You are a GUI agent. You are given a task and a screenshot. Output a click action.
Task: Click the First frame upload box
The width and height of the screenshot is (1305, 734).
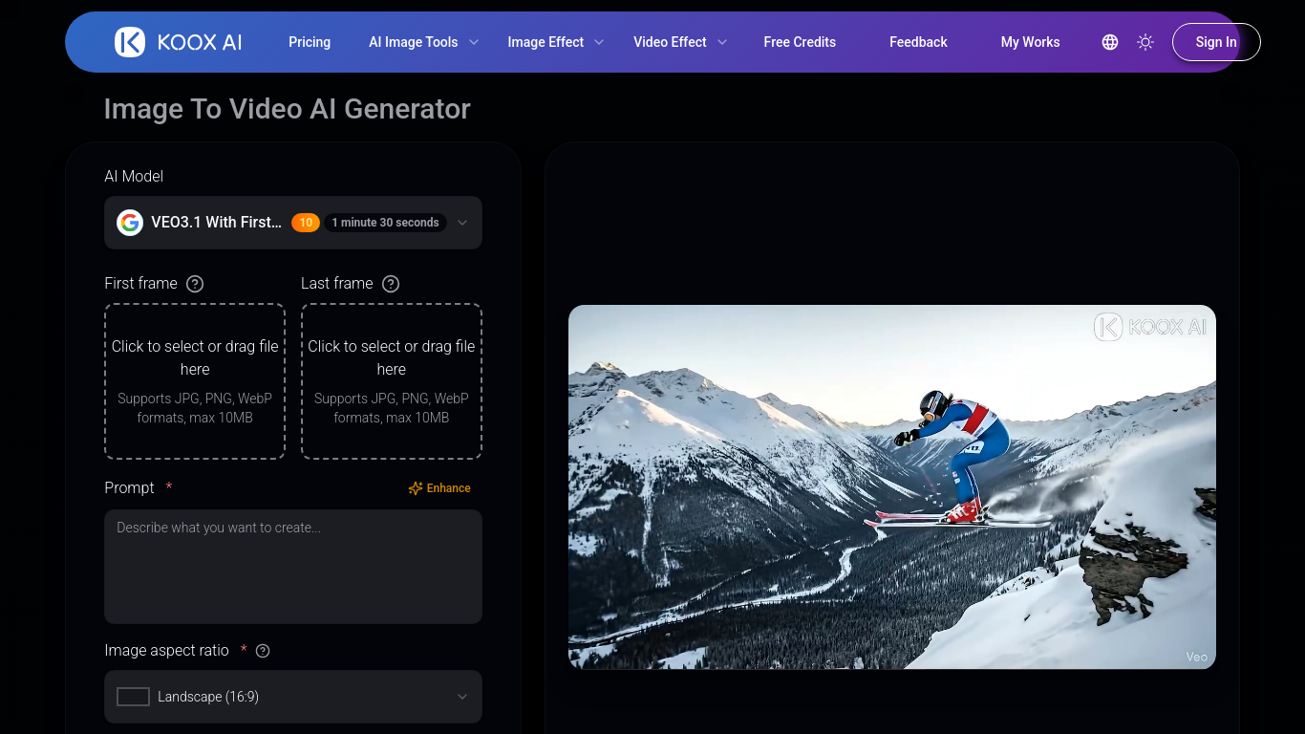195,381
